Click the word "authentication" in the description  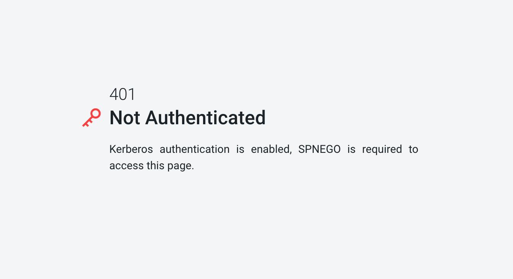pyautogui.click(x=195, y=149)
